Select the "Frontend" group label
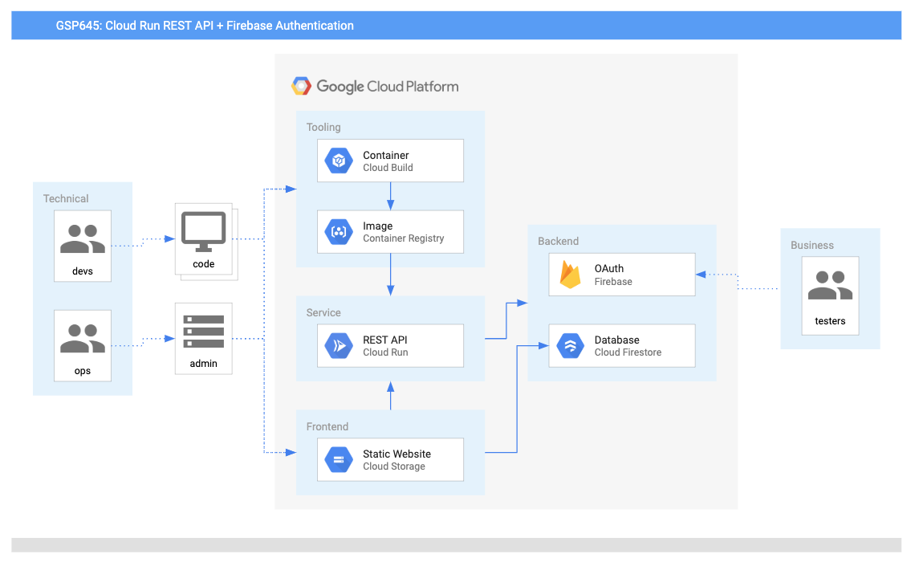Screen dimensions: 915x562 click(327, 426)
